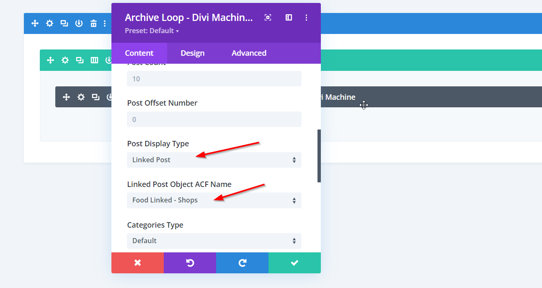542x288 pixels.
Task: Delete the blue section with the trash icon
Action: coord(93,23)
